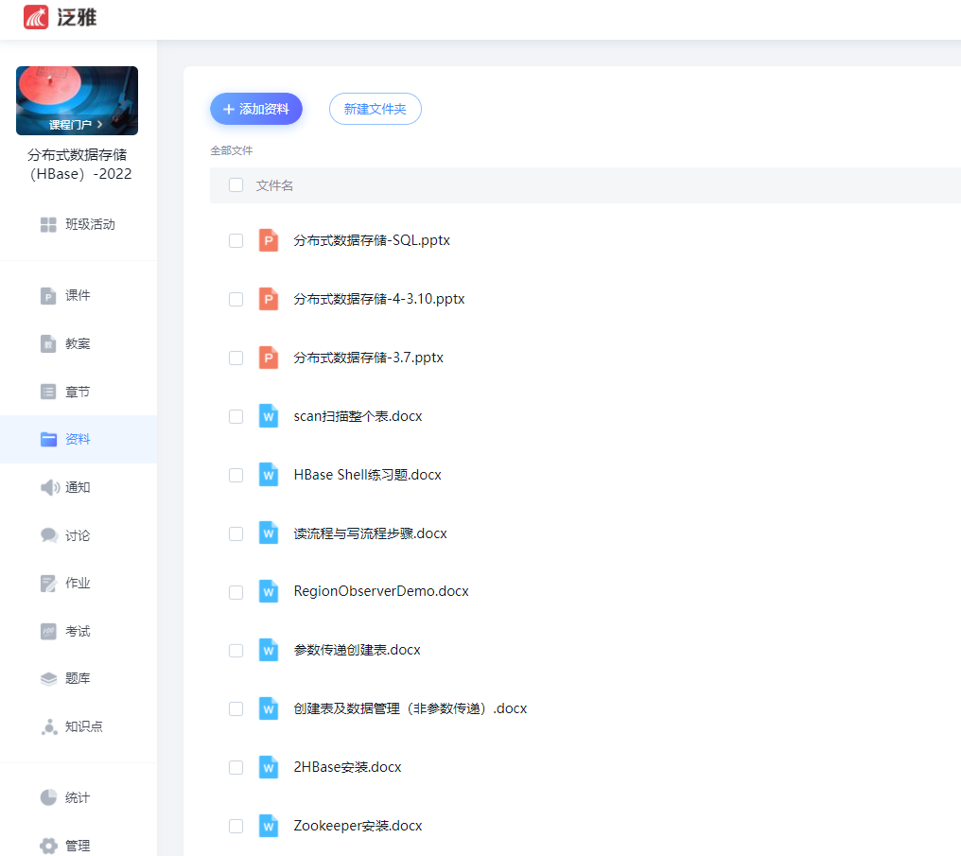
Task: Open 讨论 chat bubble icon
Action: coord(49,535)
